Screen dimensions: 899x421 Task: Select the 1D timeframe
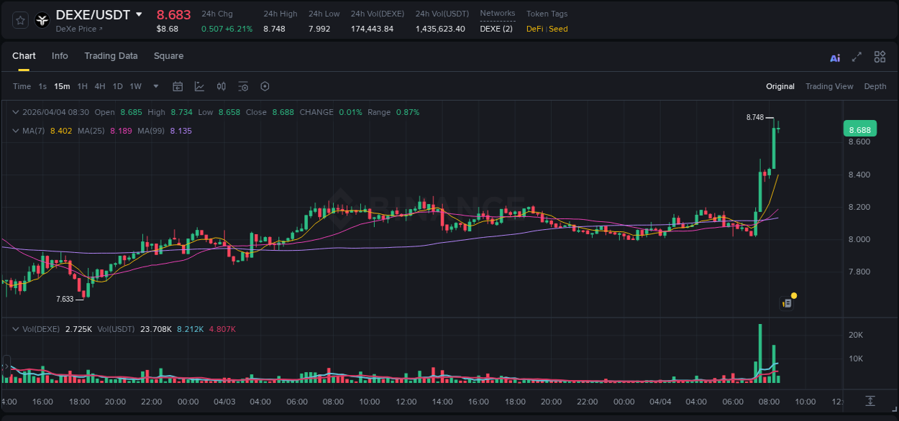pos(117,86)
